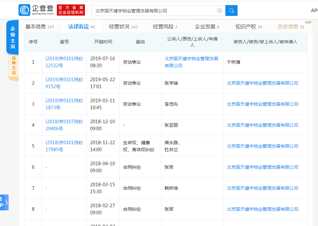Switch to 经营状况 tab
Screen dimensions: 318x226
click(x=123, y=27)
